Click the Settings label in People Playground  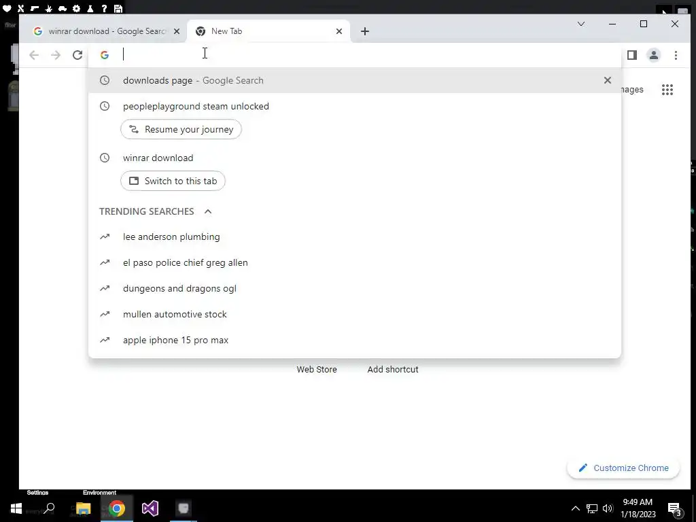tap(37, 493)
